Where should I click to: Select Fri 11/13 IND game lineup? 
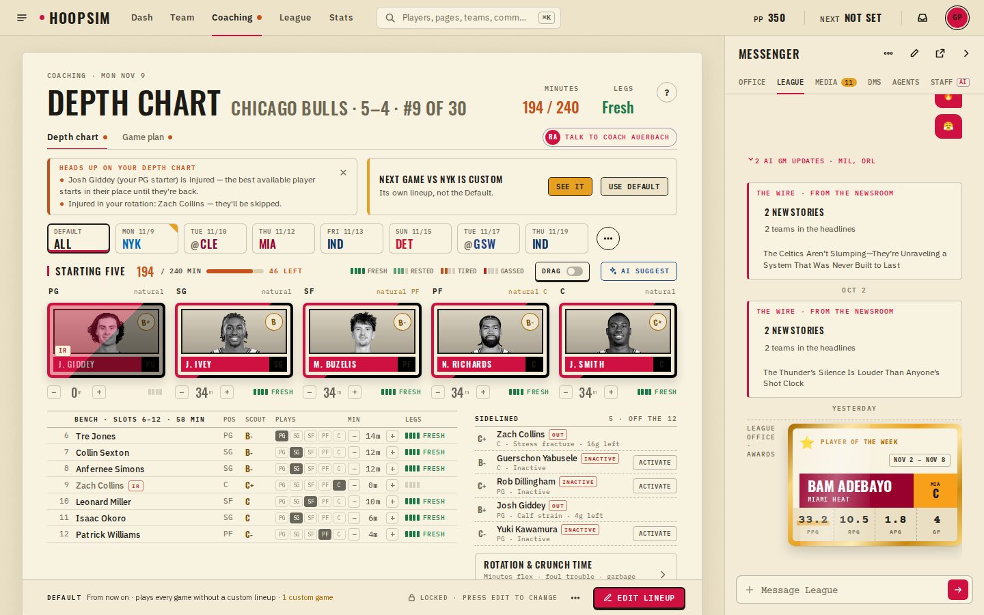coord(352,238)
